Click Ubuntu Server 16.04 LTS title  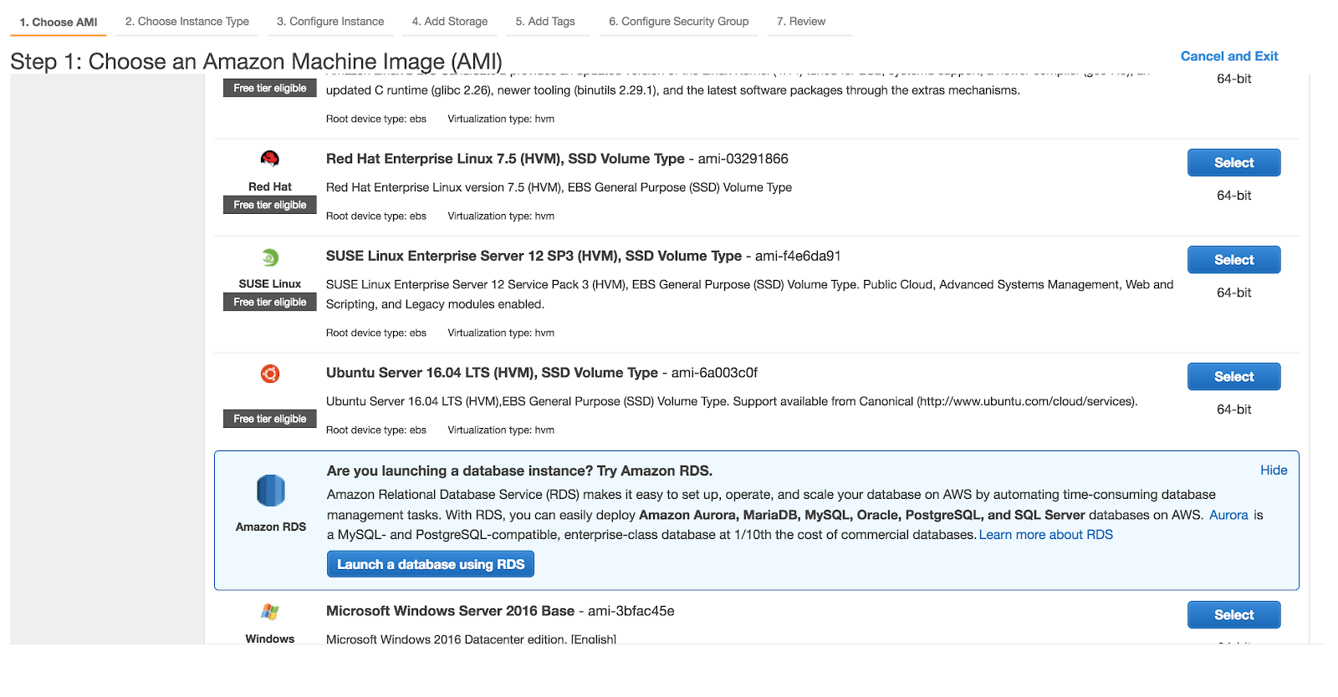[492, 373]
